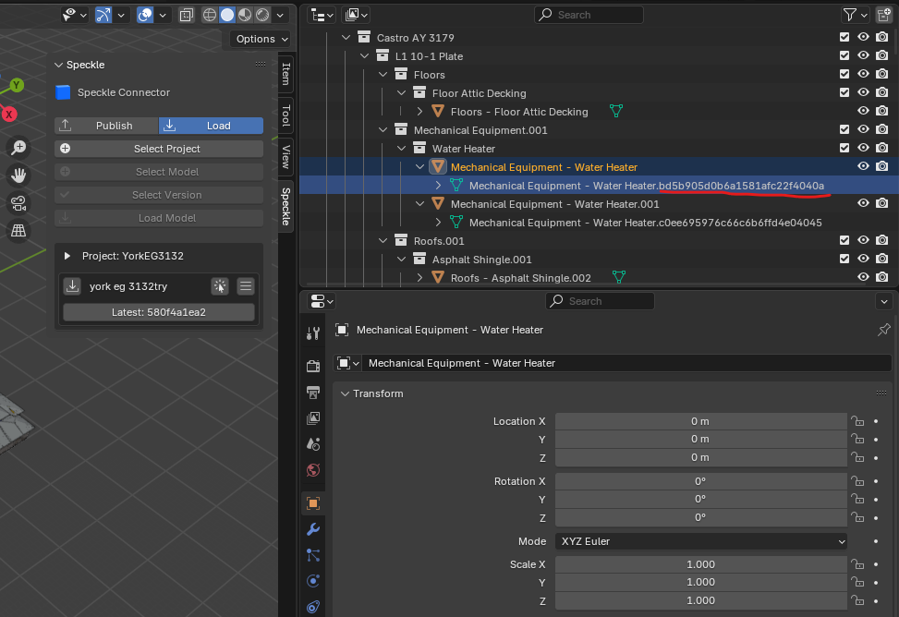Screen dimensions: 899x617
Task: Open the Physics properties tab icon
Action: pyautogui.click(x=313, y=581)
